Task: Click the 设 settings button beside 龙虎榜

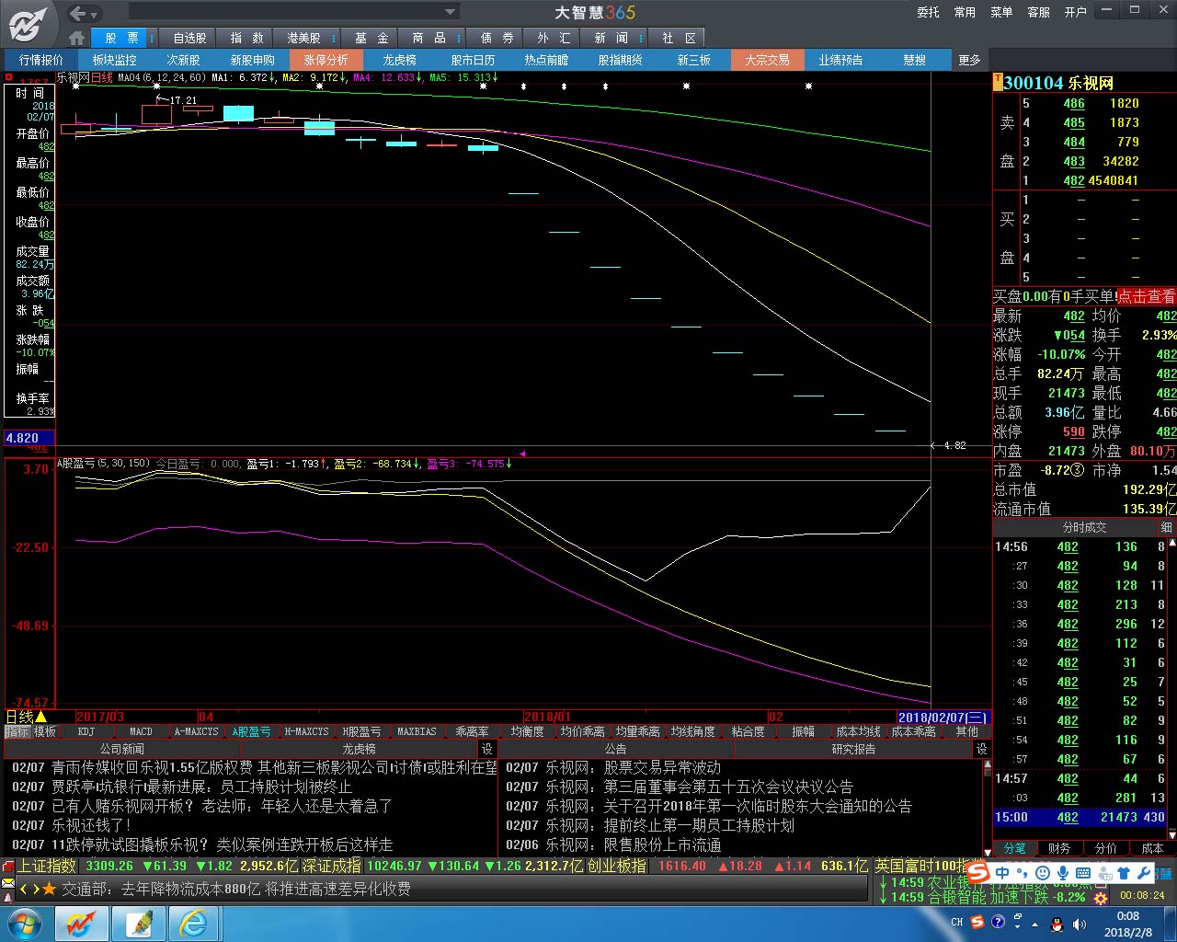Action: click(x=487, y=749)
